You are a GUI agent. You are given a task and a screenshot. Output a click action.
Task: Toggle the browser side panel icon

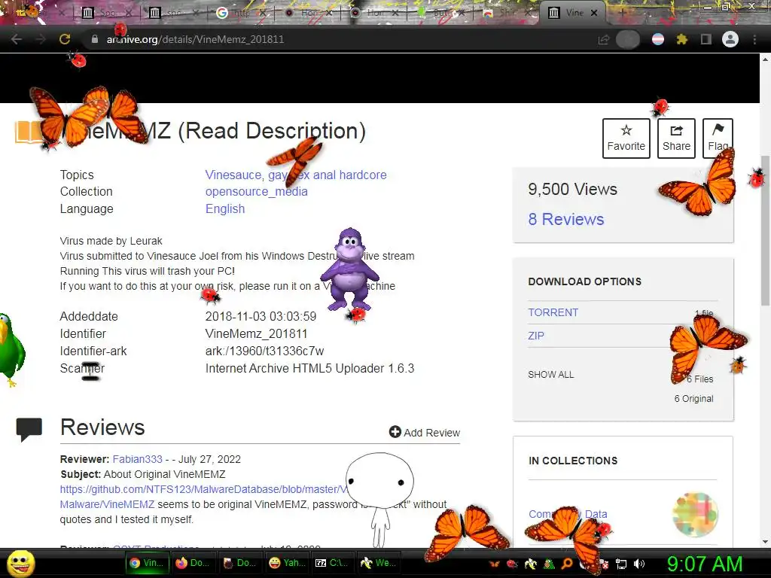point(705,39)
